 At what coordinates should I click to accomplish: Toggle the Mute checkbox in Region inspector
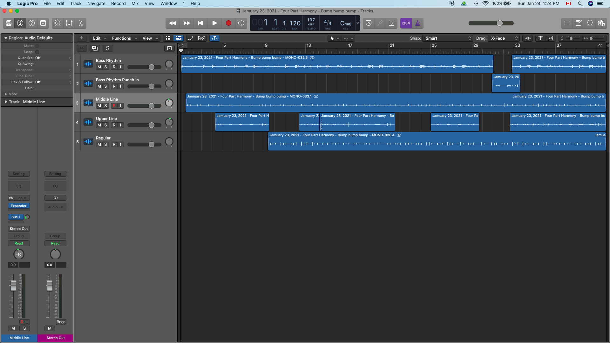pyautogui.click(x=37, y=46)
